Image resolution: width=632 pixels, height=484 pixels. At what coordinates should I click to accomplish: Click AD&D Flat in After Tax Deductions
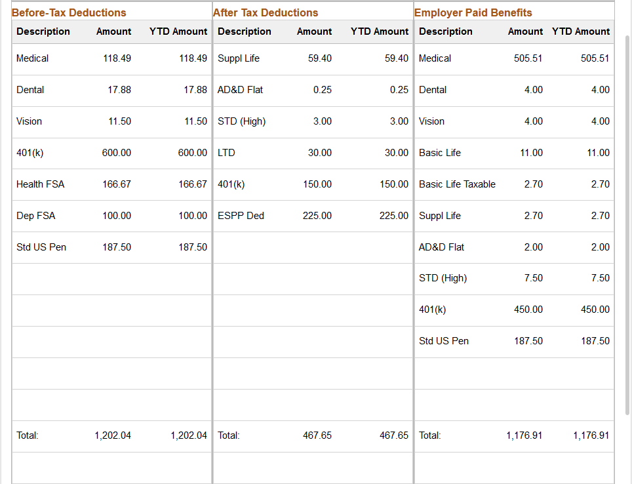240,90
